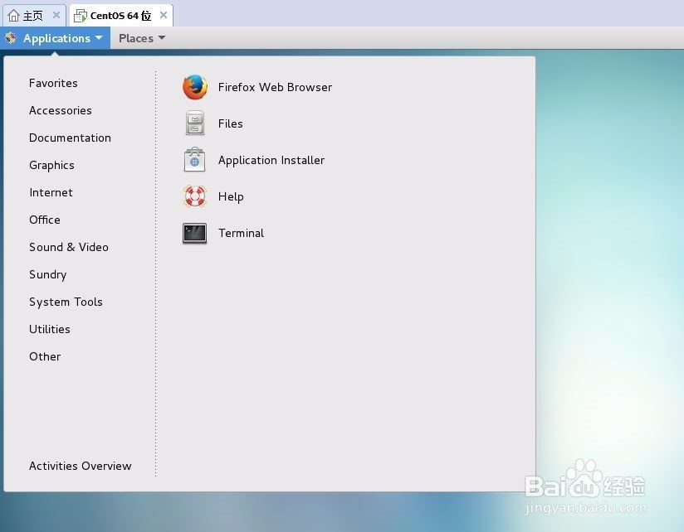Open the Places dropdown menu
Image resolution: width=684 pixels, height=532 pixels.
pyautogui.click(x=142, y=38)
